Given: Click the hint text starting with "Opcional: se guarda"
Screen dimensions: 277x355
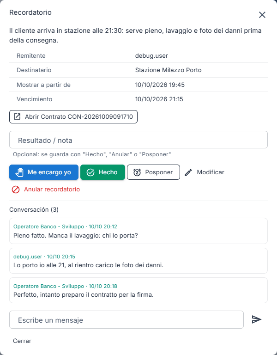Looking at the screenshot, I should click(x=92, y=154).
